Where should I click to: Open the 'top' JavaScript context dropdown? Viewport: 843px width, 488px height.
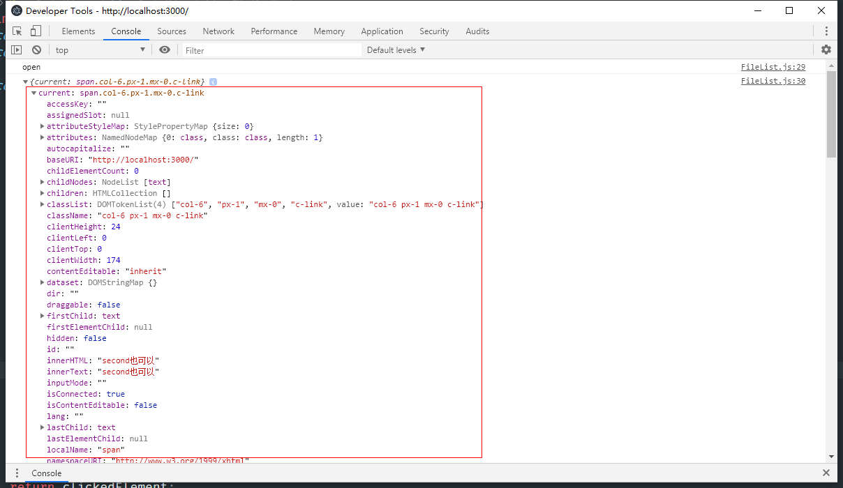[100, 50]
